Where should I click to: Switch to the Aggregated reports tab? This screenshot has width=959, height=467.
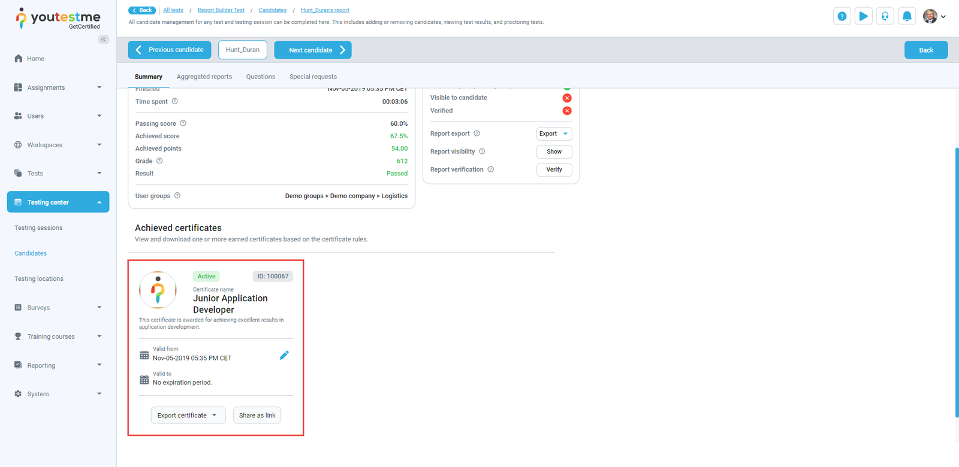click(x=204, y=77)
